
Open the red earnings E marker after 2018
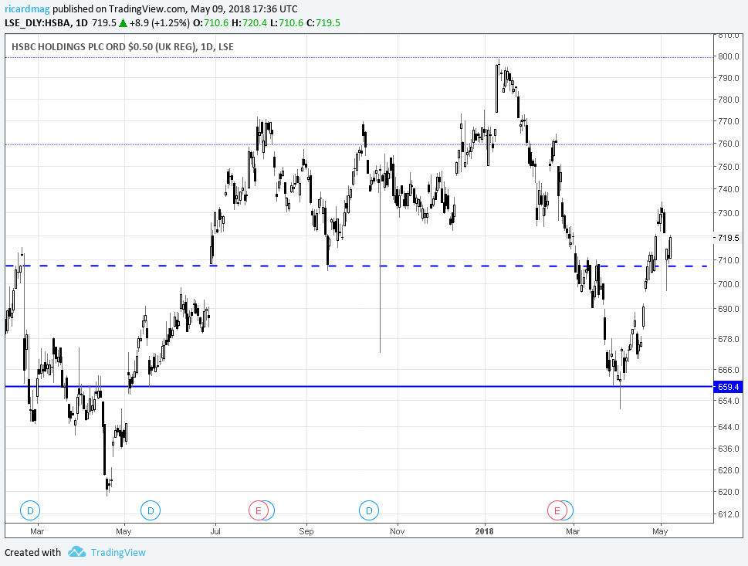click(557, 510)
